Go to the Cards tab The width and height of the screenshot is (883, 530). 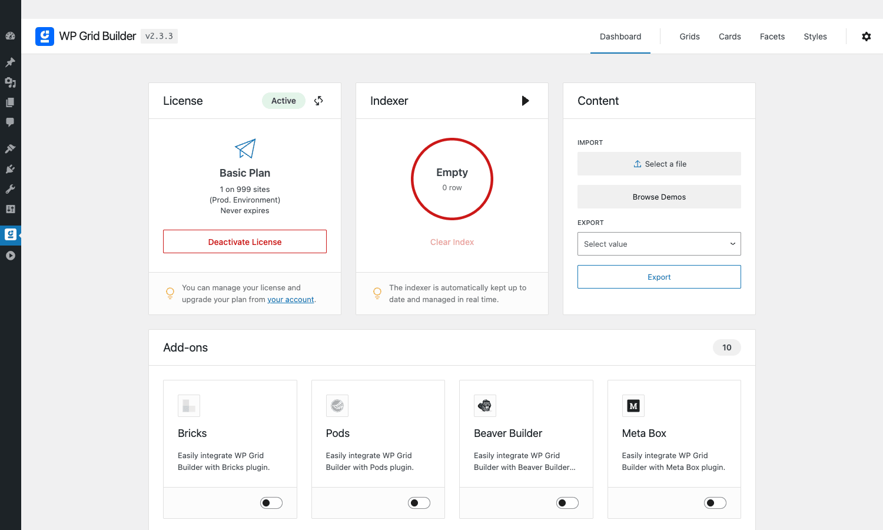730,37
